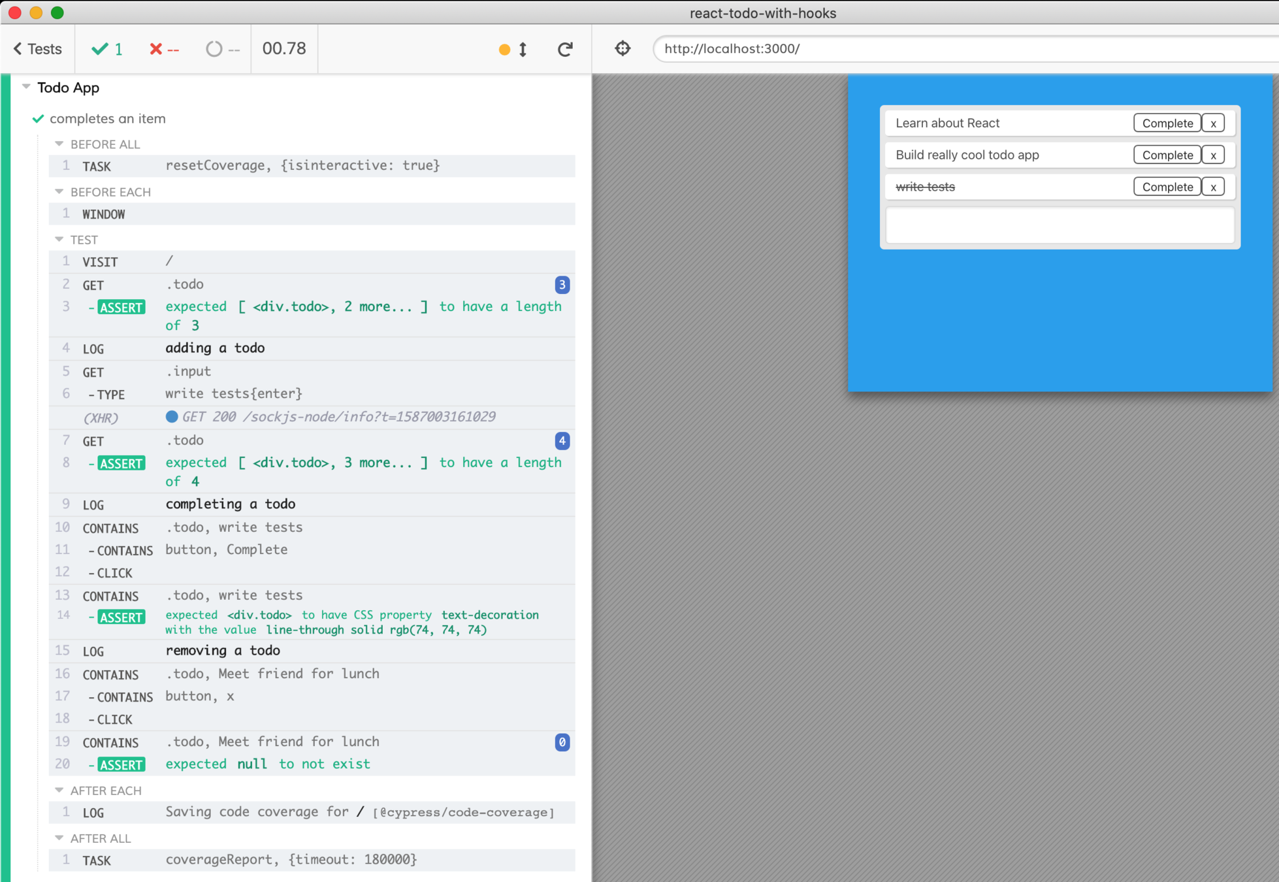Toggle auto-scrolling arrow icon
The image size is (1279, 882).
523,50
